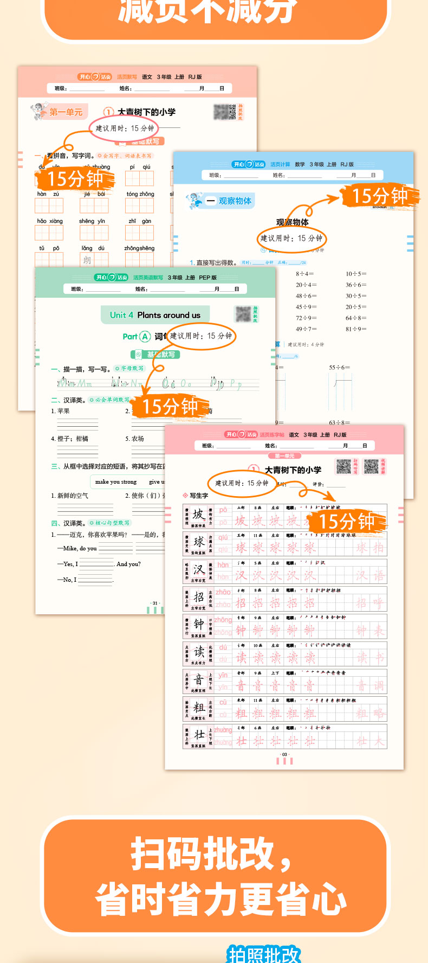Screen dimensions: 428x963
Task: Tap the 1. 新鲜的空气 phrase item
Action: pyautogui.click(x=69, y=496)
